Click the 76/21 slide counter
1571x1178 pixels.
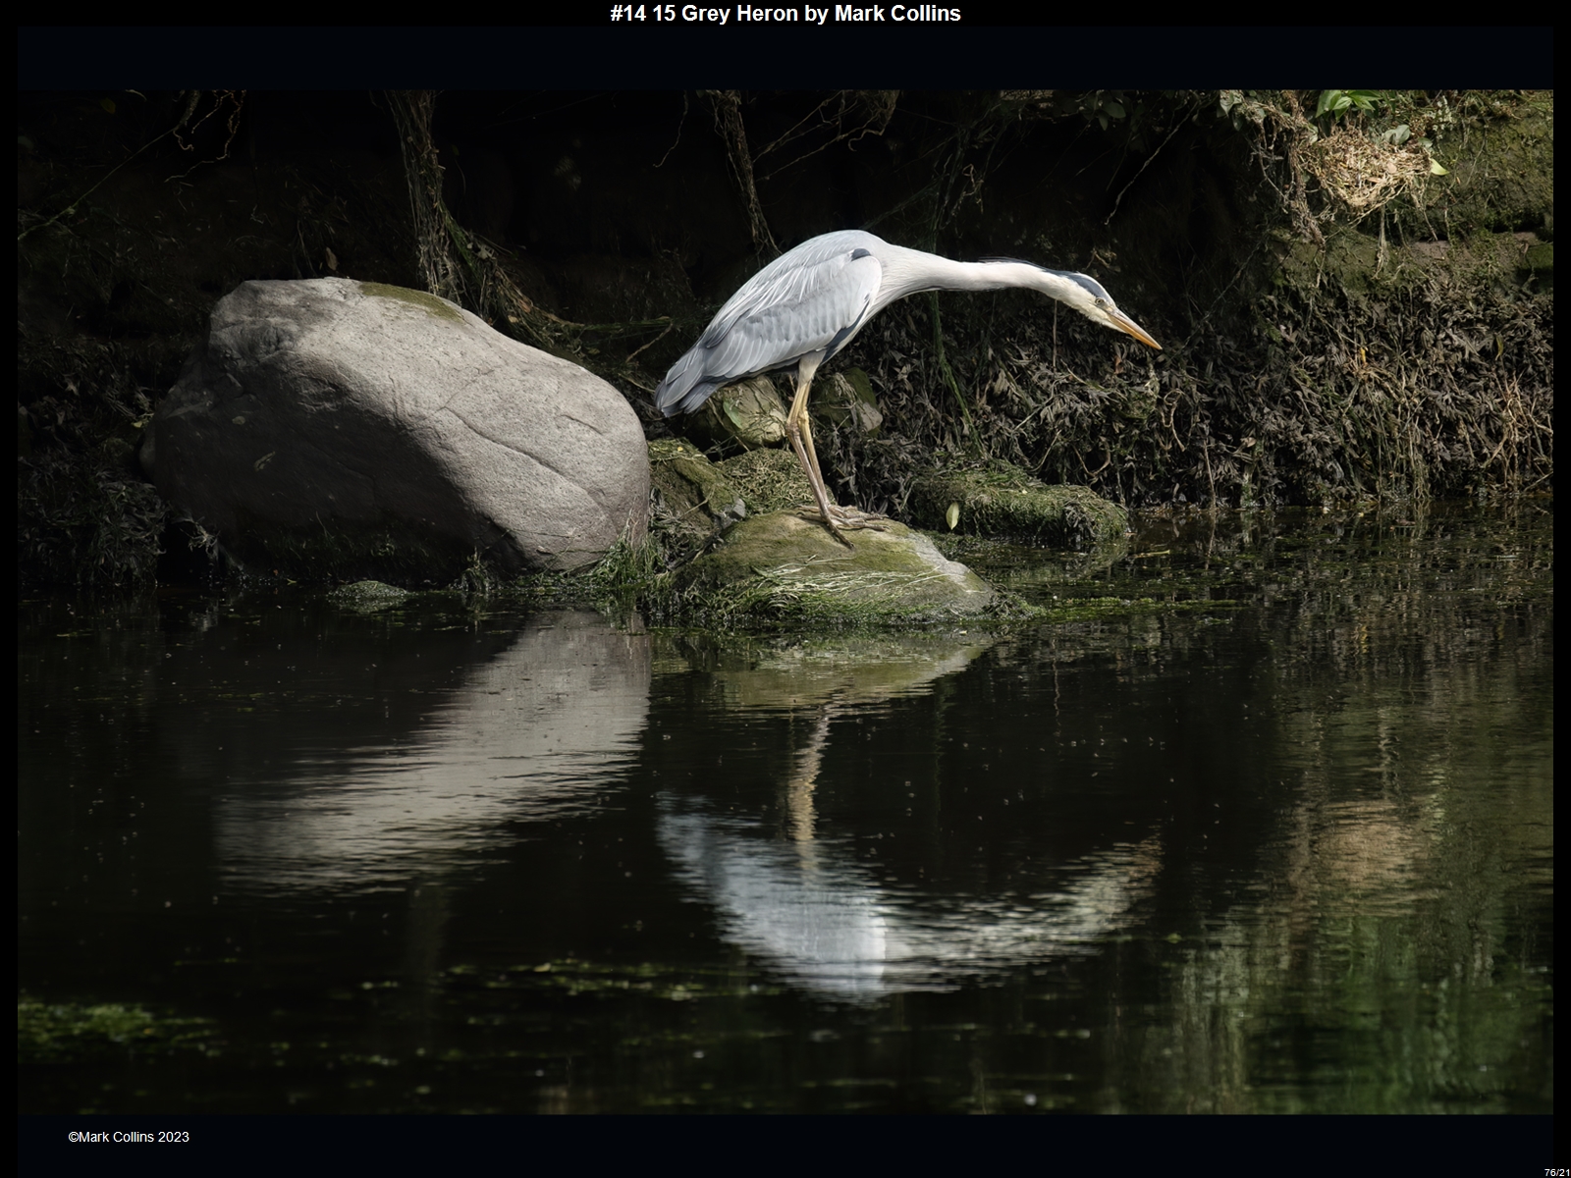1556,1172
